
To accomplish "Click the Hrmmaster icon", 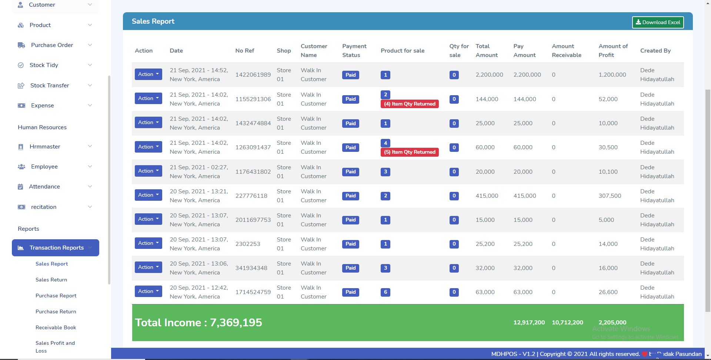I will tap(21, 147).
